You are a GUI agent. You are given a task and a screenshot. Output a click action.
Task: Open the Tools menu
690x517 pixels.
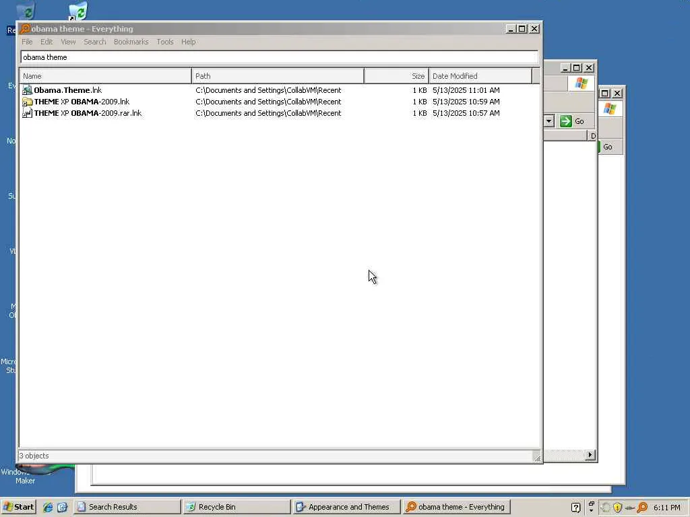point(164,42)
